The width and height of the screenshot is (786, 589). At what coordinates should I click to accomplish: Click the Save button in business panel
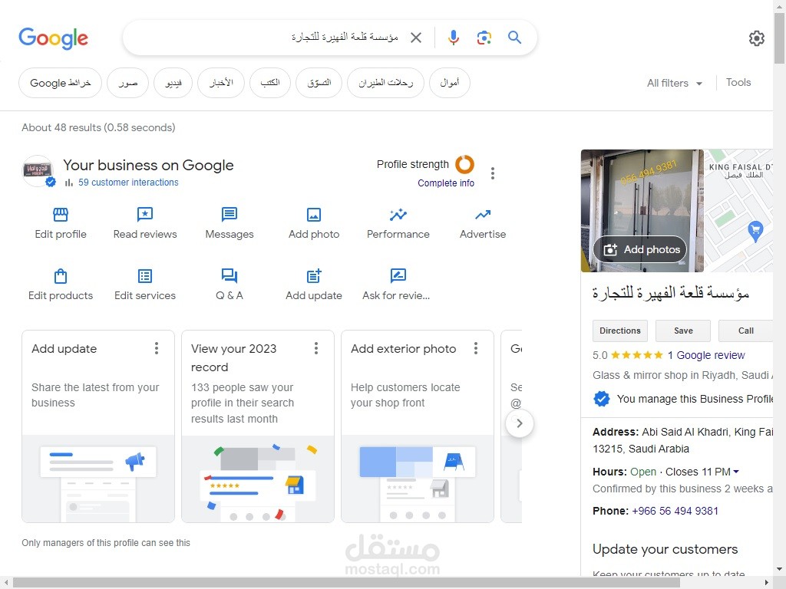[683, 331]
